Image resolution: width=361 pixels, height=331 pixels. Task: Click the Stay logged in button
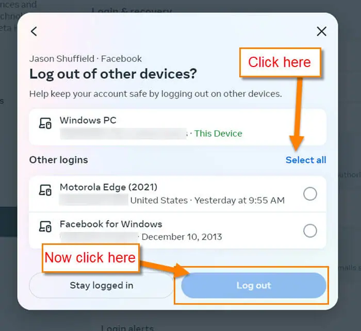(x=101, y=286)
